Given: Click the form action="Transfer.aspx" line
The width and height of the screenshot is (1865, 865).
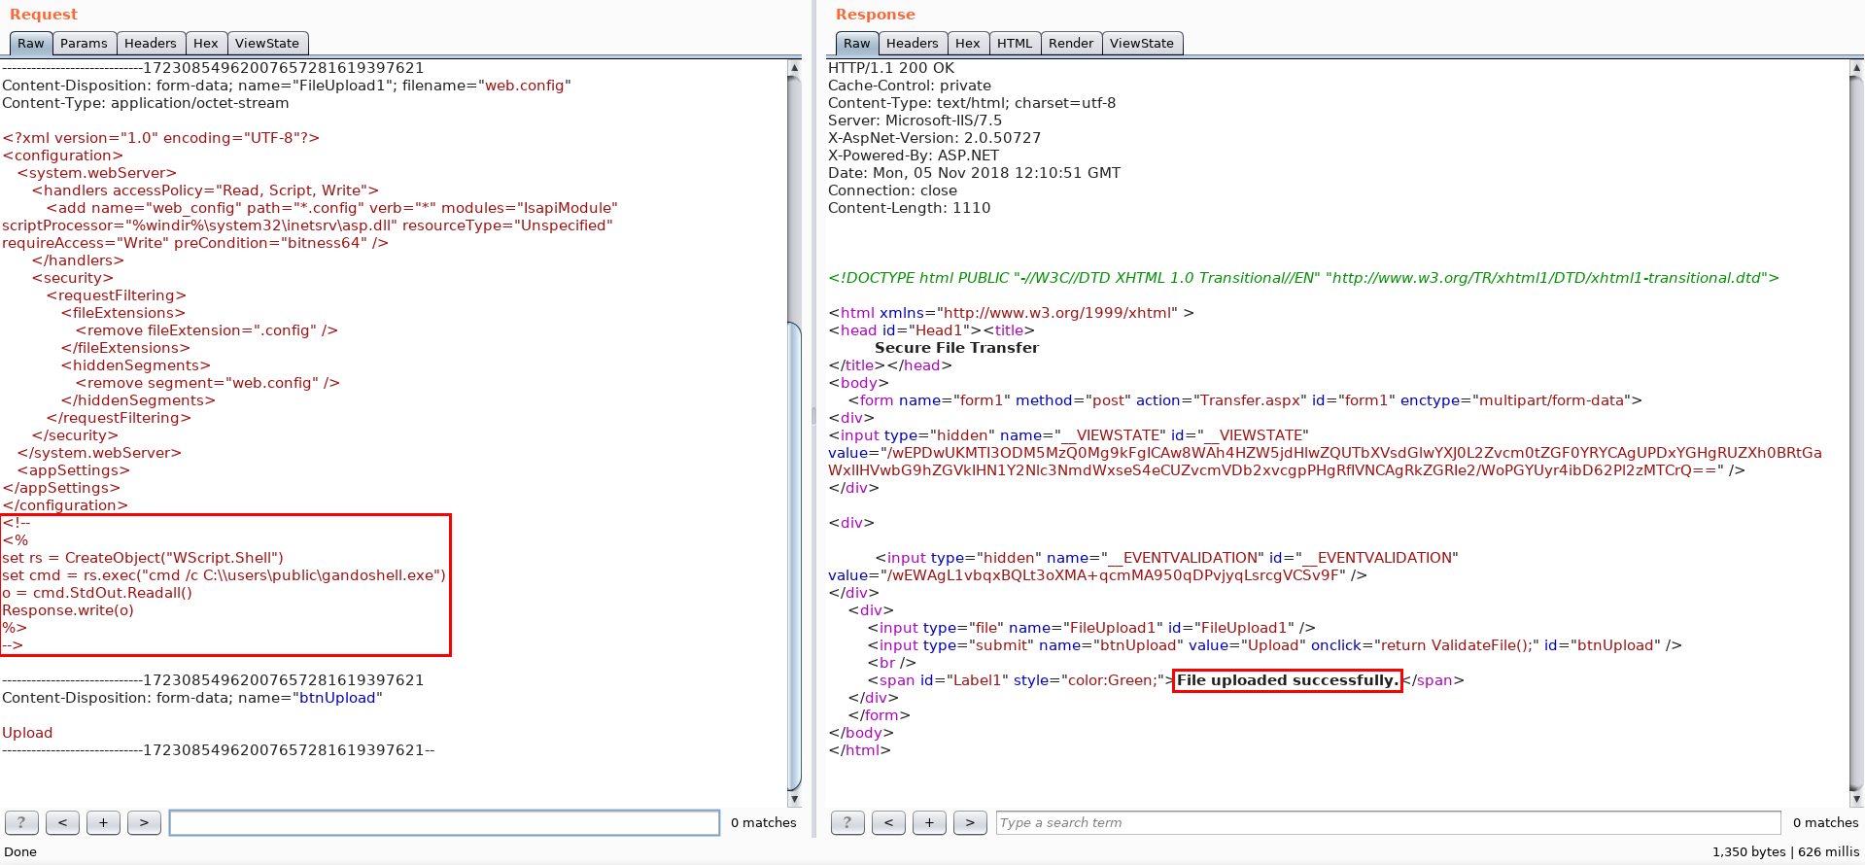Looking at the screenshot, I should tap(1245, 400).
